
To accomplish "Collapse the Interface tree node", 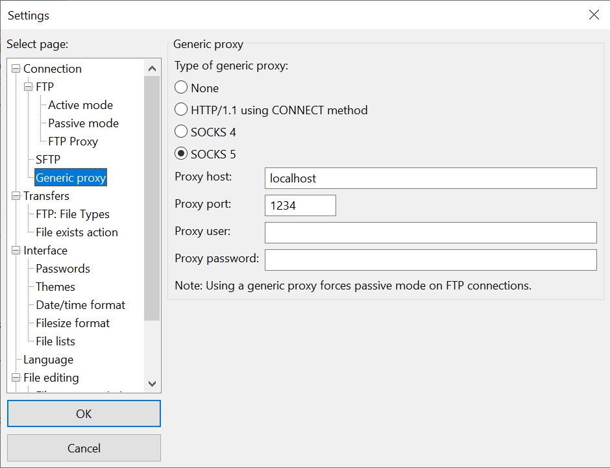I will coord(15,250).
